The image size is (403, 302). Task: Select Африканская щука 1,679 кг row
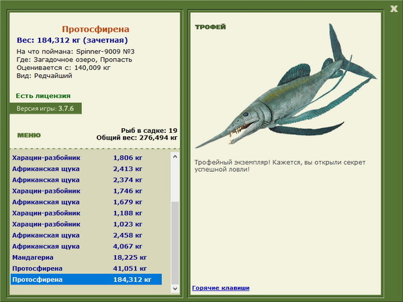coord(87,202)
